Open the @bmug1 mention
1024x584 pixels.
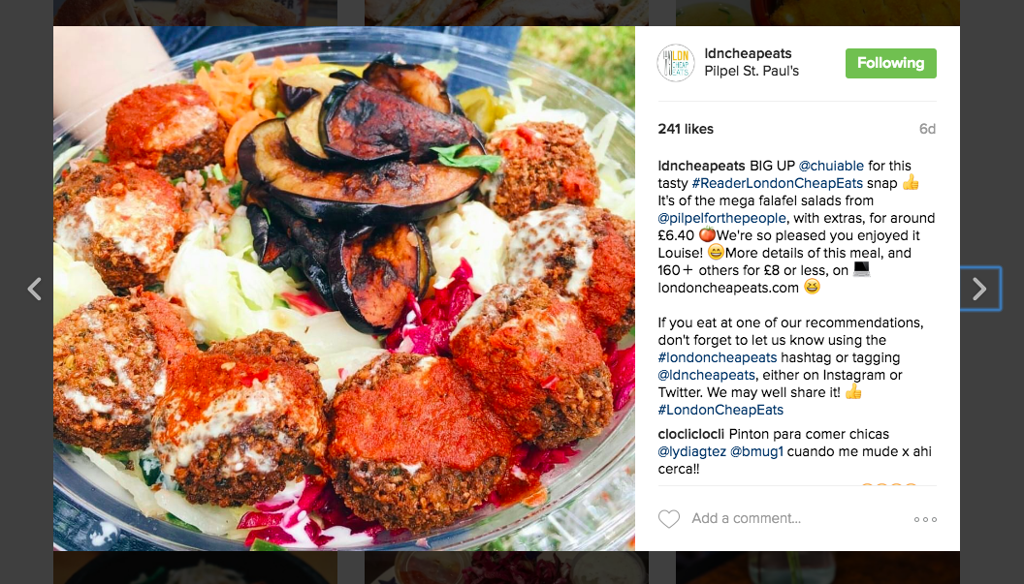click(756, 451)
